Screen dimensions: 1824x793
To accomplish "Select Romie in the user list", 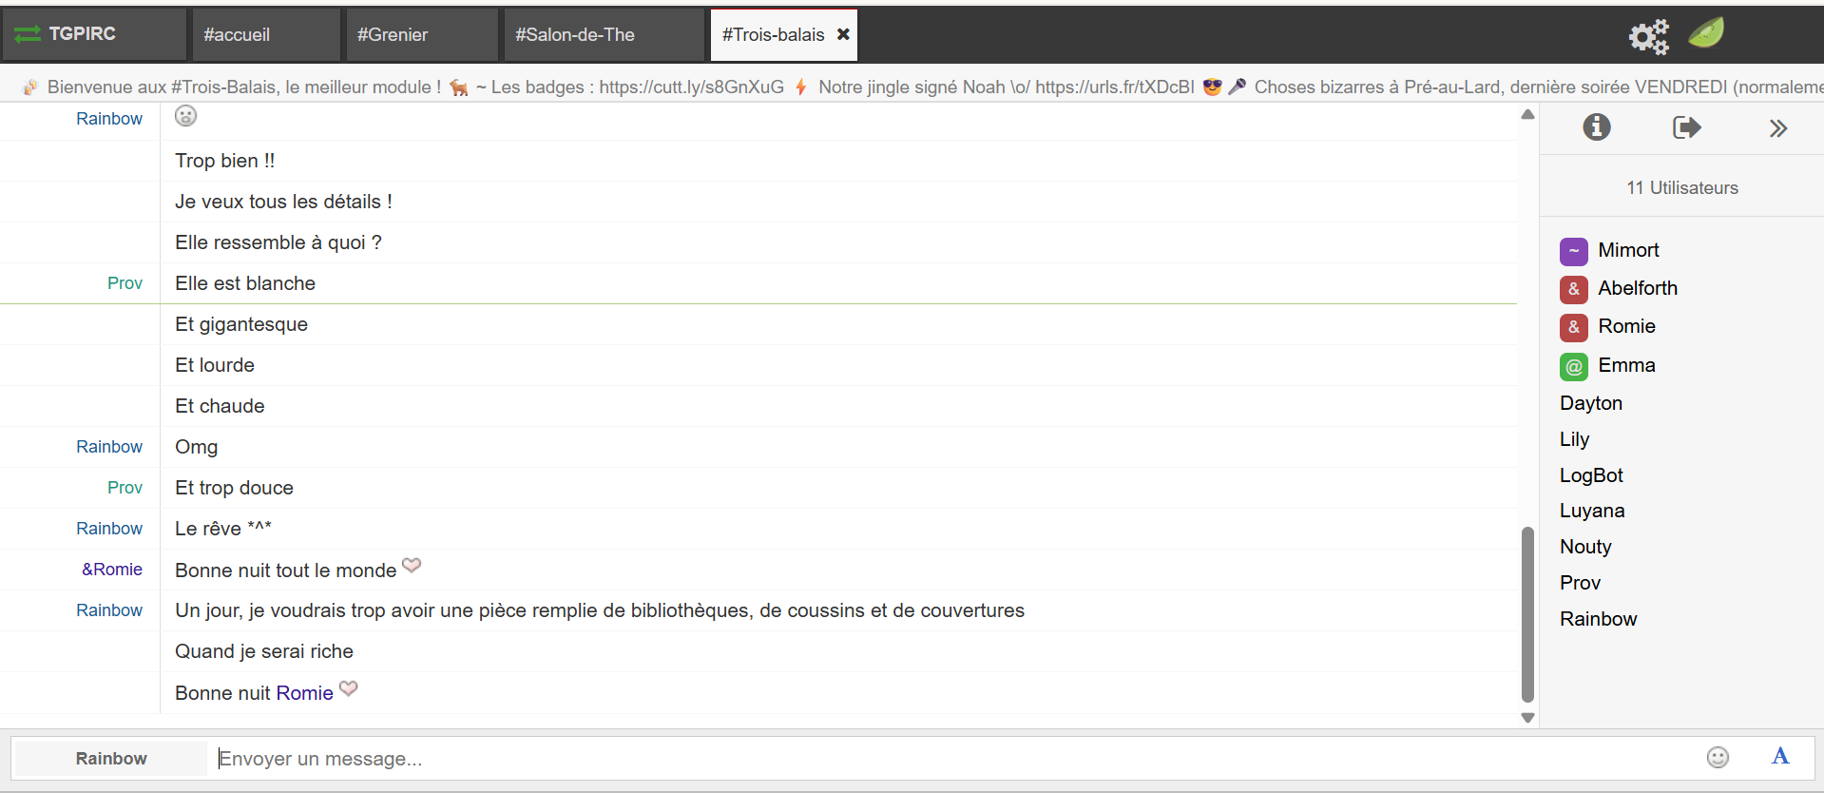I will [1626, 326].
